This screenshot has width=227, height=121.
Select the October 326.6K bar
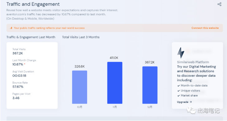pos(80,87)
